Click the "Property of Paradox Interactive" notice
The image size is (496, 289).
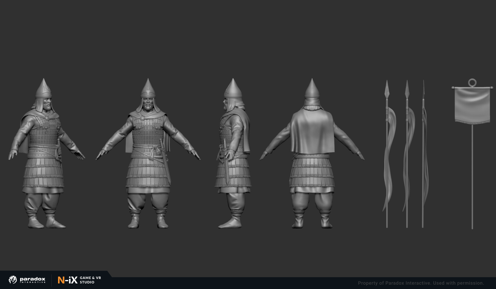click(421, 283)
